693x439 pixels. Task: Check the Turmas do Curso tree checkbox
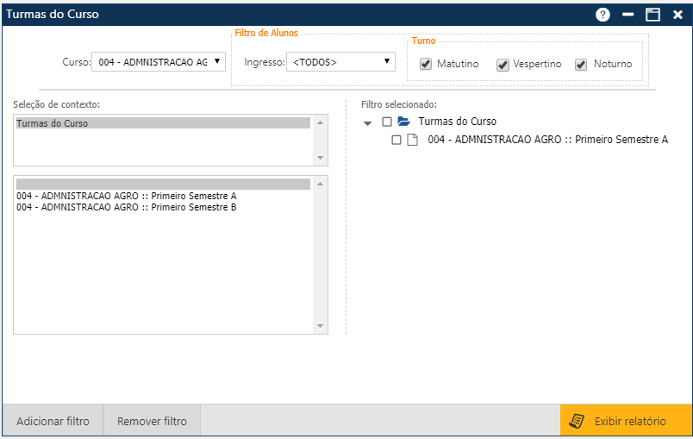pyautogui.click(x=387, y=122)
